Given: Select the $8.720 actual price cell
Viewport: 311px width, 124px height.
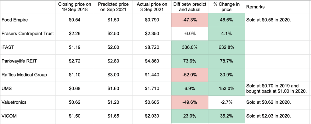Looking at the screenshot, I should click(152, 47).
